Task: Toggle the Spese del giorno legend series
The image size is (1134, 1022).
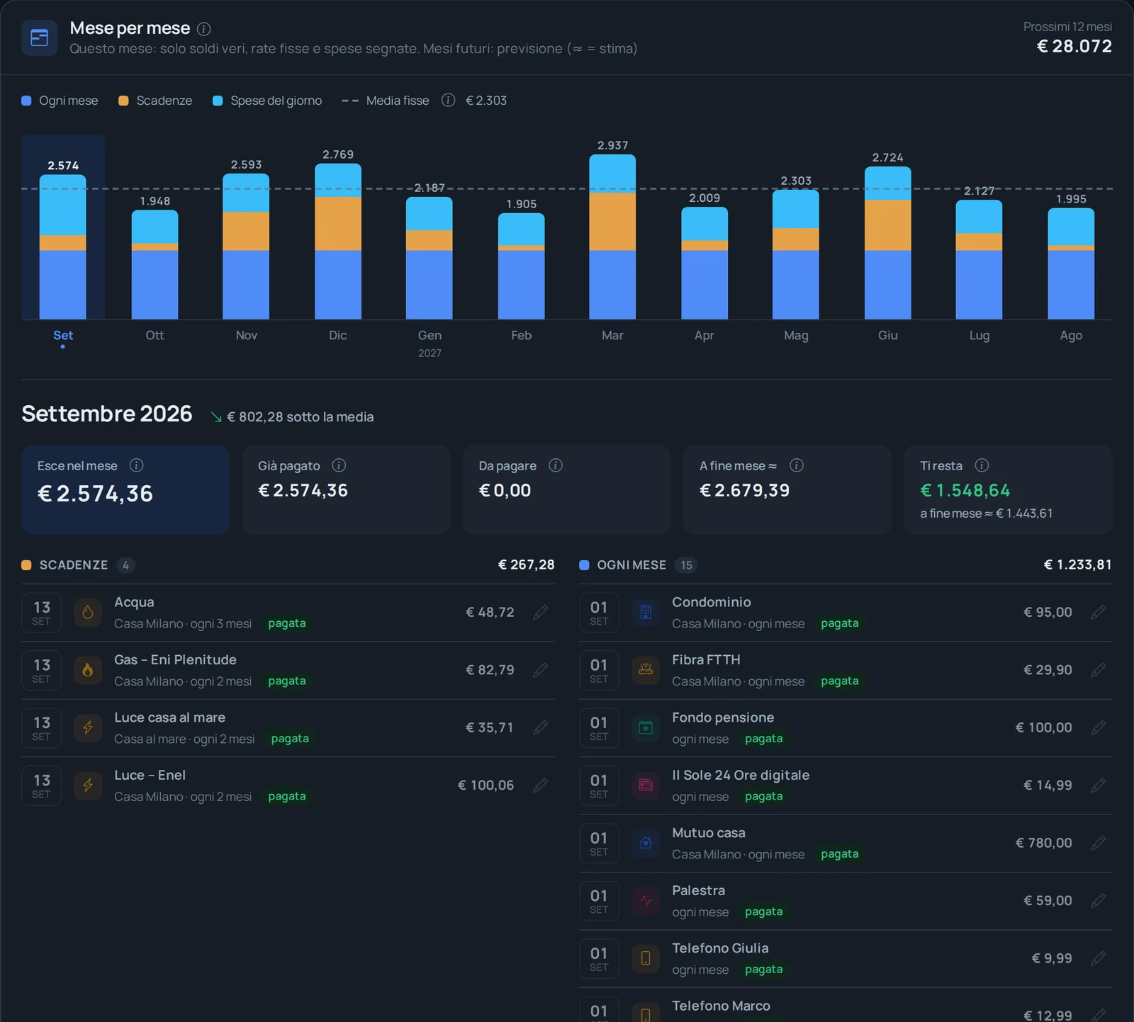Action: 267,101
